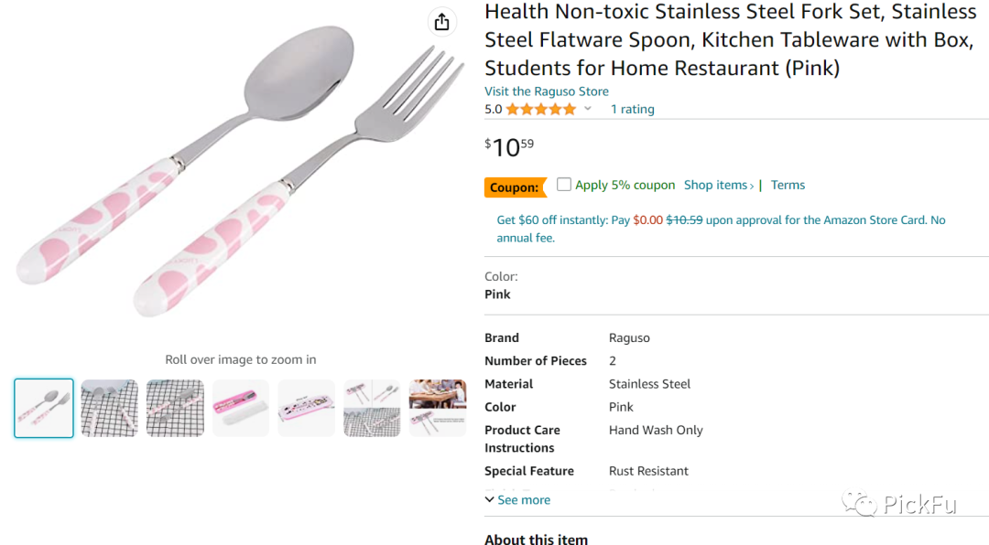Click the Pink color option
The image size is (989, 545).
coord(497,294)
